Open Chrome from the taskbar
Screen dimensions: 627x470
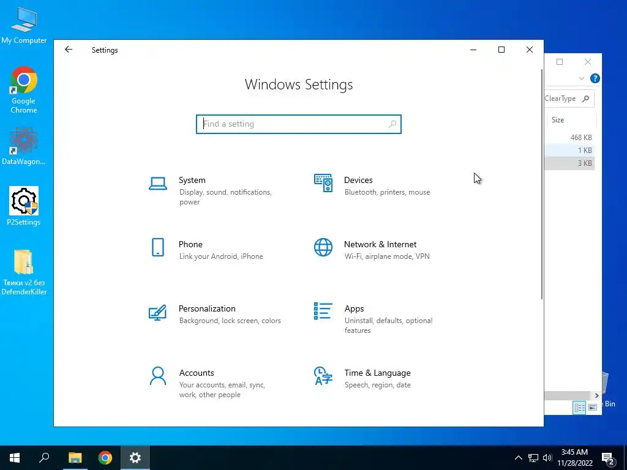click(105, 458)
